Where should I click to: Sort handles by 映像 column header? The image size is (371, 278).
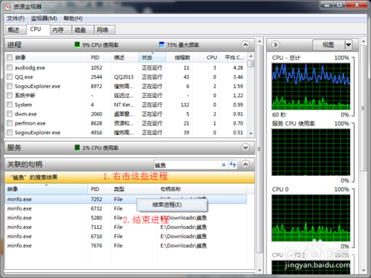pyautogui.click(x=46, y=189)
